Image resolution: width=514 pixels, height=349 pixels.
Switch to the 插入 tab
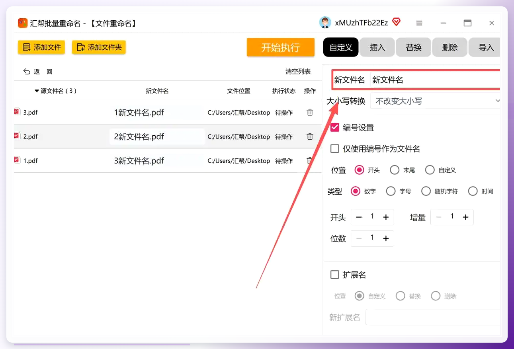click(377, 47)
